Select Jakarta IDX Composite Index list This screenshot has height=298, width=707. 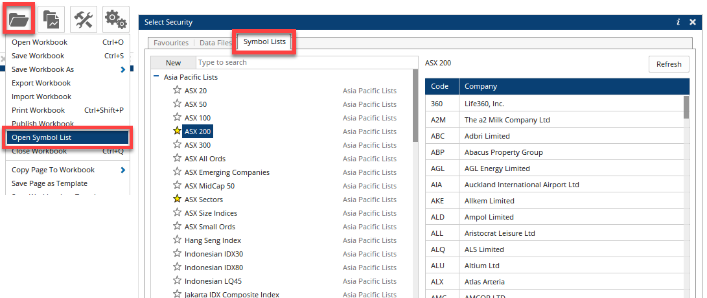[232, 294]
